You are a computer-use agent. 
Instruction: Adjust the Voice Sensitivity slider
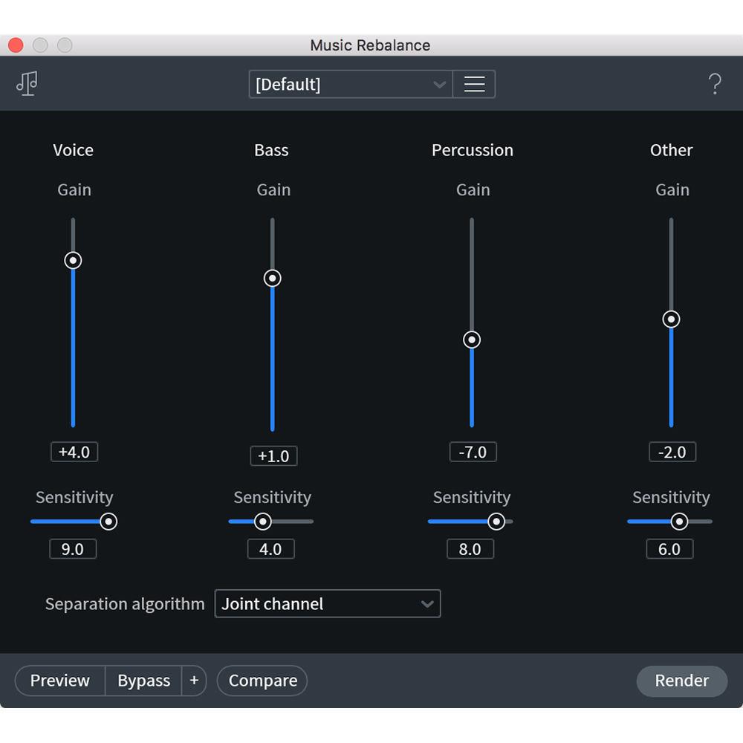[108, 522]
